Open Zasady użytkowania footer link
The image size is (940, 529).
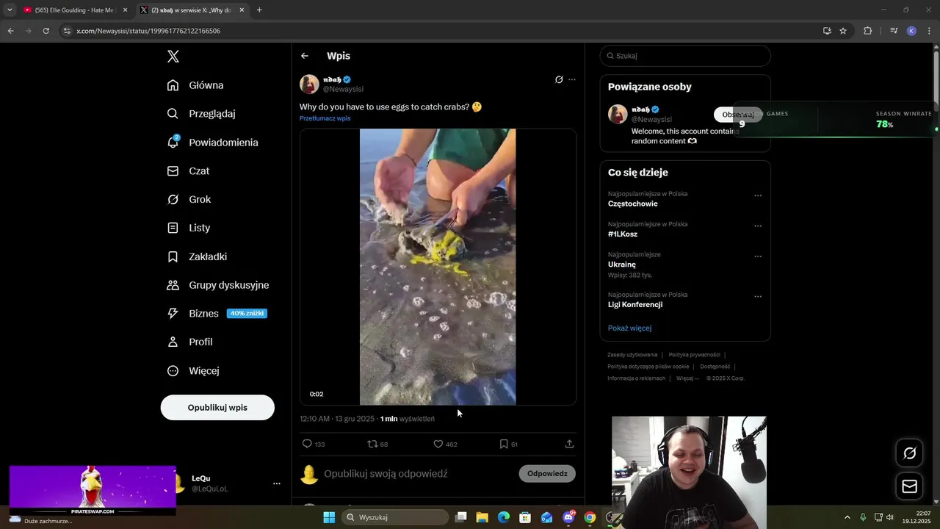(632, 355)
